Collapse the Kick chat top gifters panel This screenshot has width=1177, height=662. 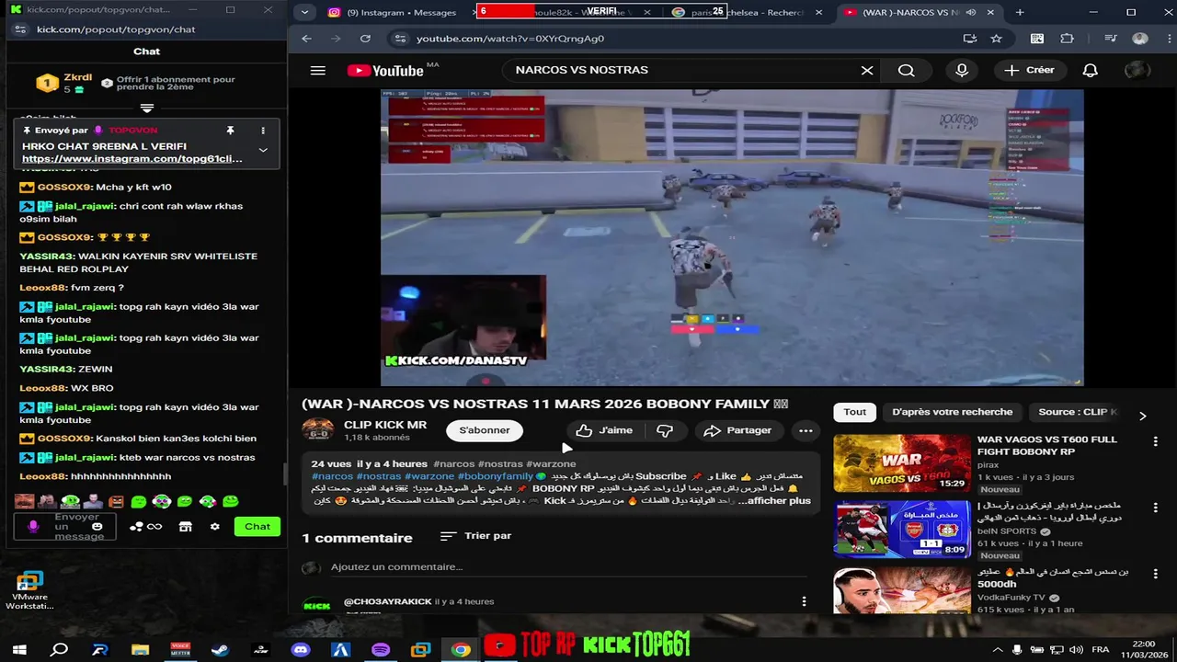[x=146, y=108]
